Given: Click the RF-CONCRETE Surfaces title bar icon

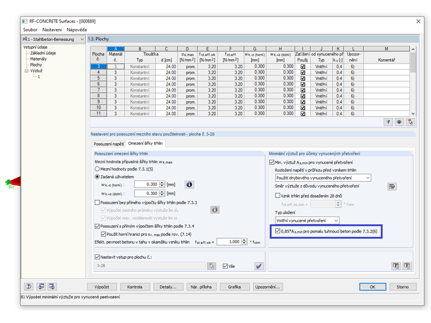Looking at the screenshot, I should pos(25,21).
